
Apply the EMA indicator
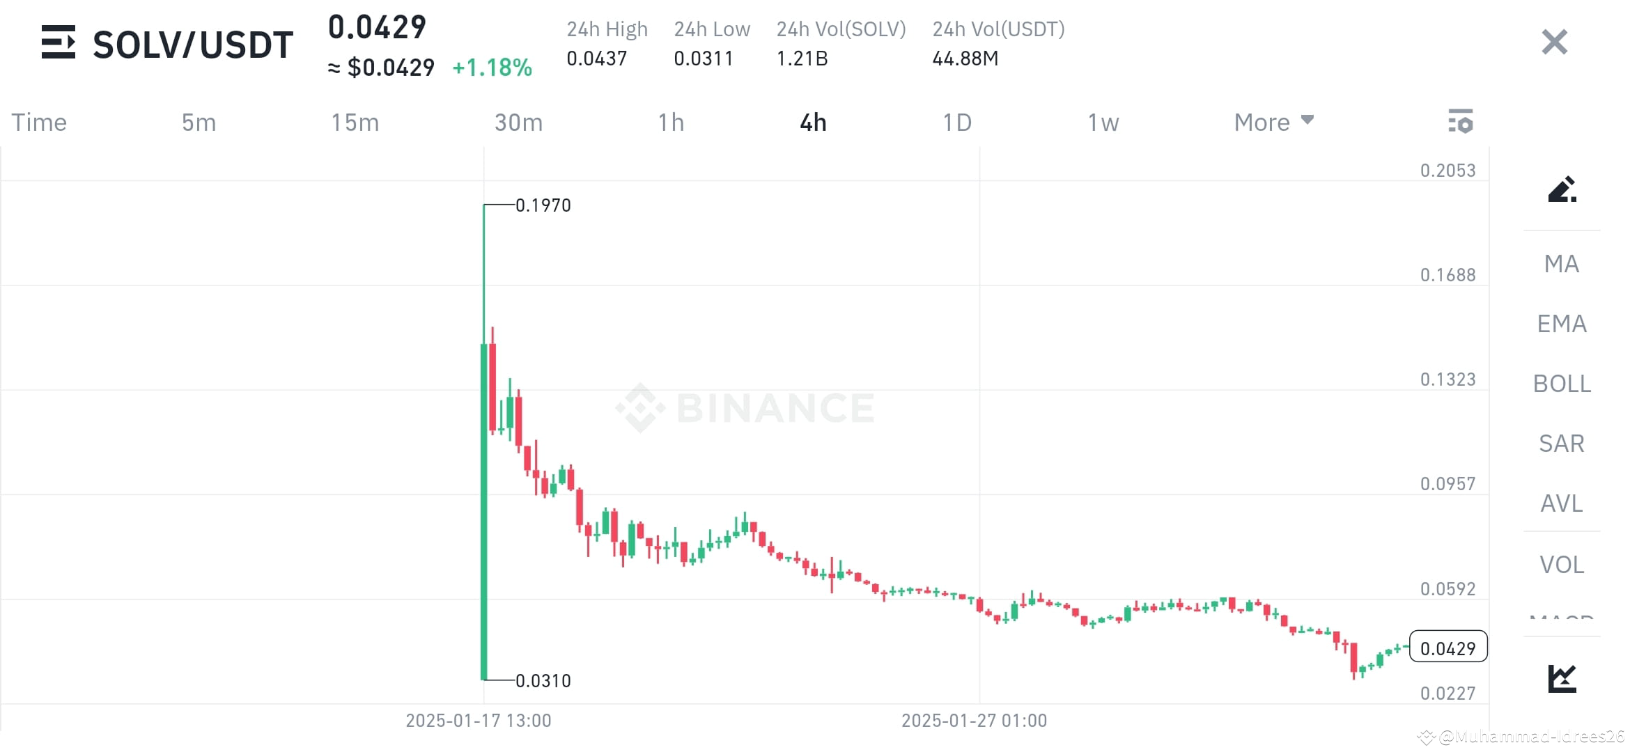(1561, 324)
